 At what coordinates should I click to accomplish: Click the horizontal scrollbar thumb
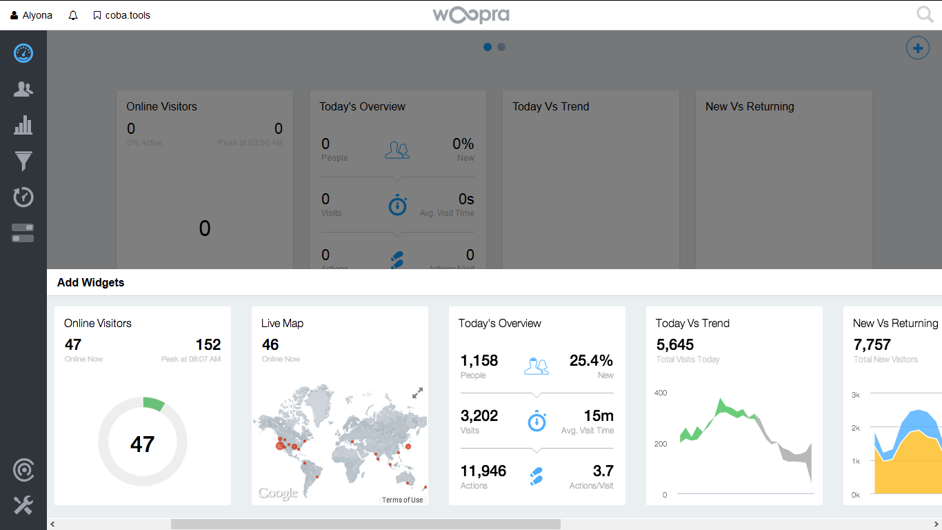tap(365, 524)
